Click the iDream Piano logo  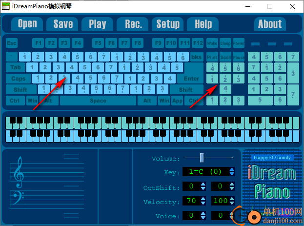[x=272, y=182]
